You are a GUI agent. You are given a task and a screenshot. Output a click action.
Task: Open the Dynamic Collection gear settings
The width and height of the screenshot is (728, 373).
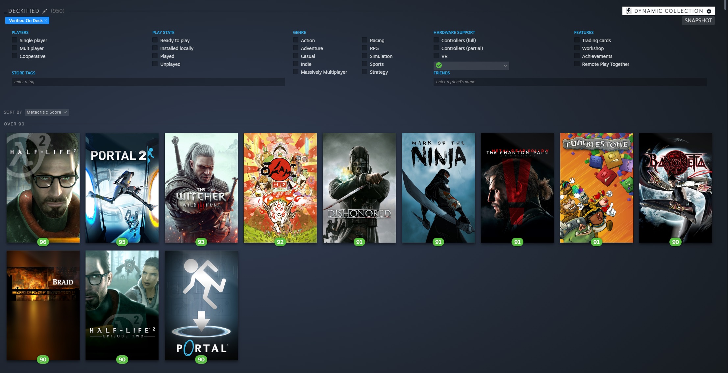[x=709, y=11]
